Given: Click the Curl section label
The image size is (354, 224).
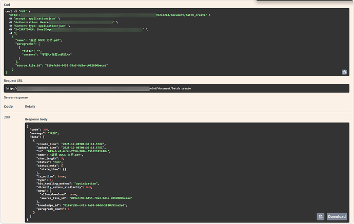Looking at the screenshot, I should click(x=7, y=4).
